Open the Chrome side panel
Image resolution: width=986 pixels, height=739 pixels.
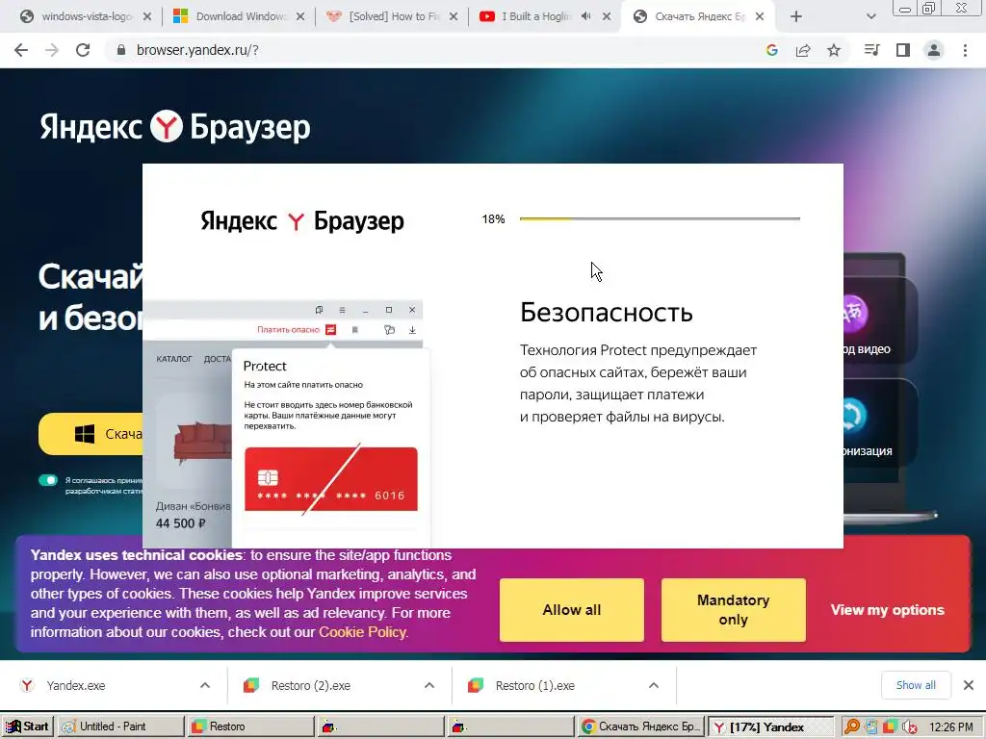click(903, 50)
